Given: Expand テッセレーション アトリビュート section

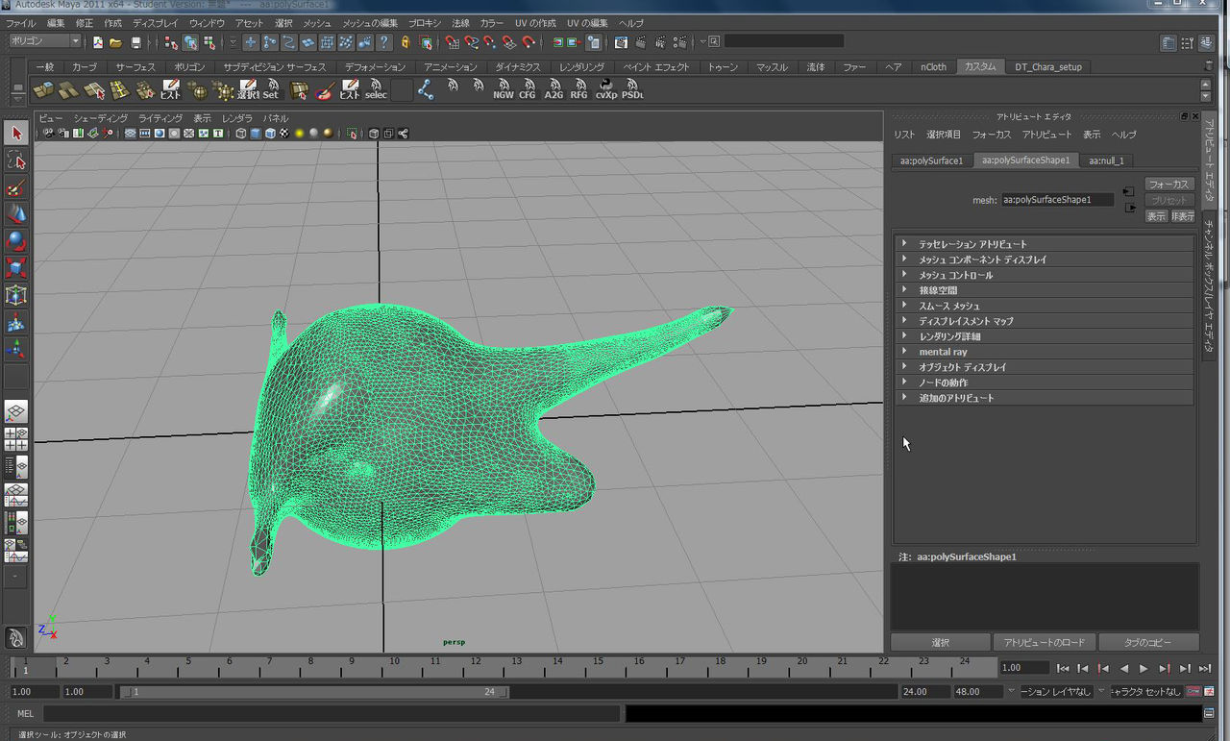Looking at the screenshot, I should (1044, 244).
